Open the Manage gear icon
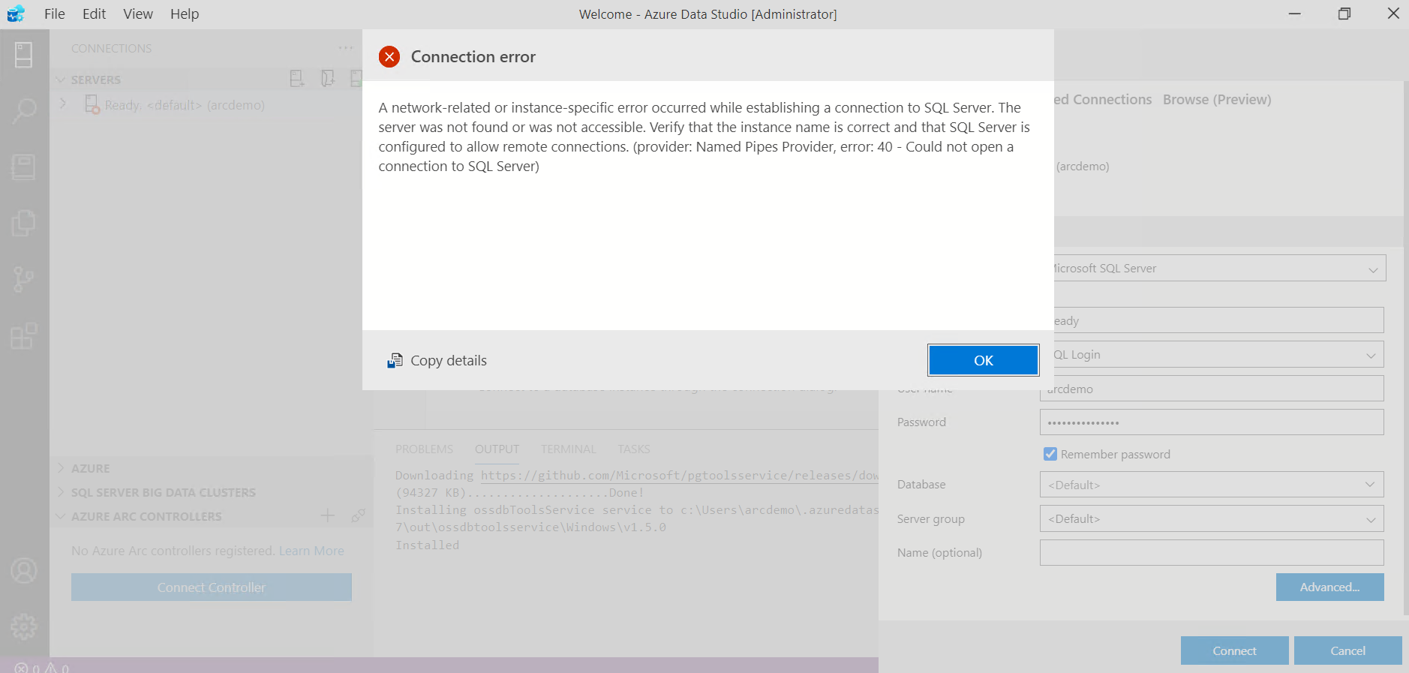Image resolution: width=1409 pixels, height=673 pixels. point(24,626)
